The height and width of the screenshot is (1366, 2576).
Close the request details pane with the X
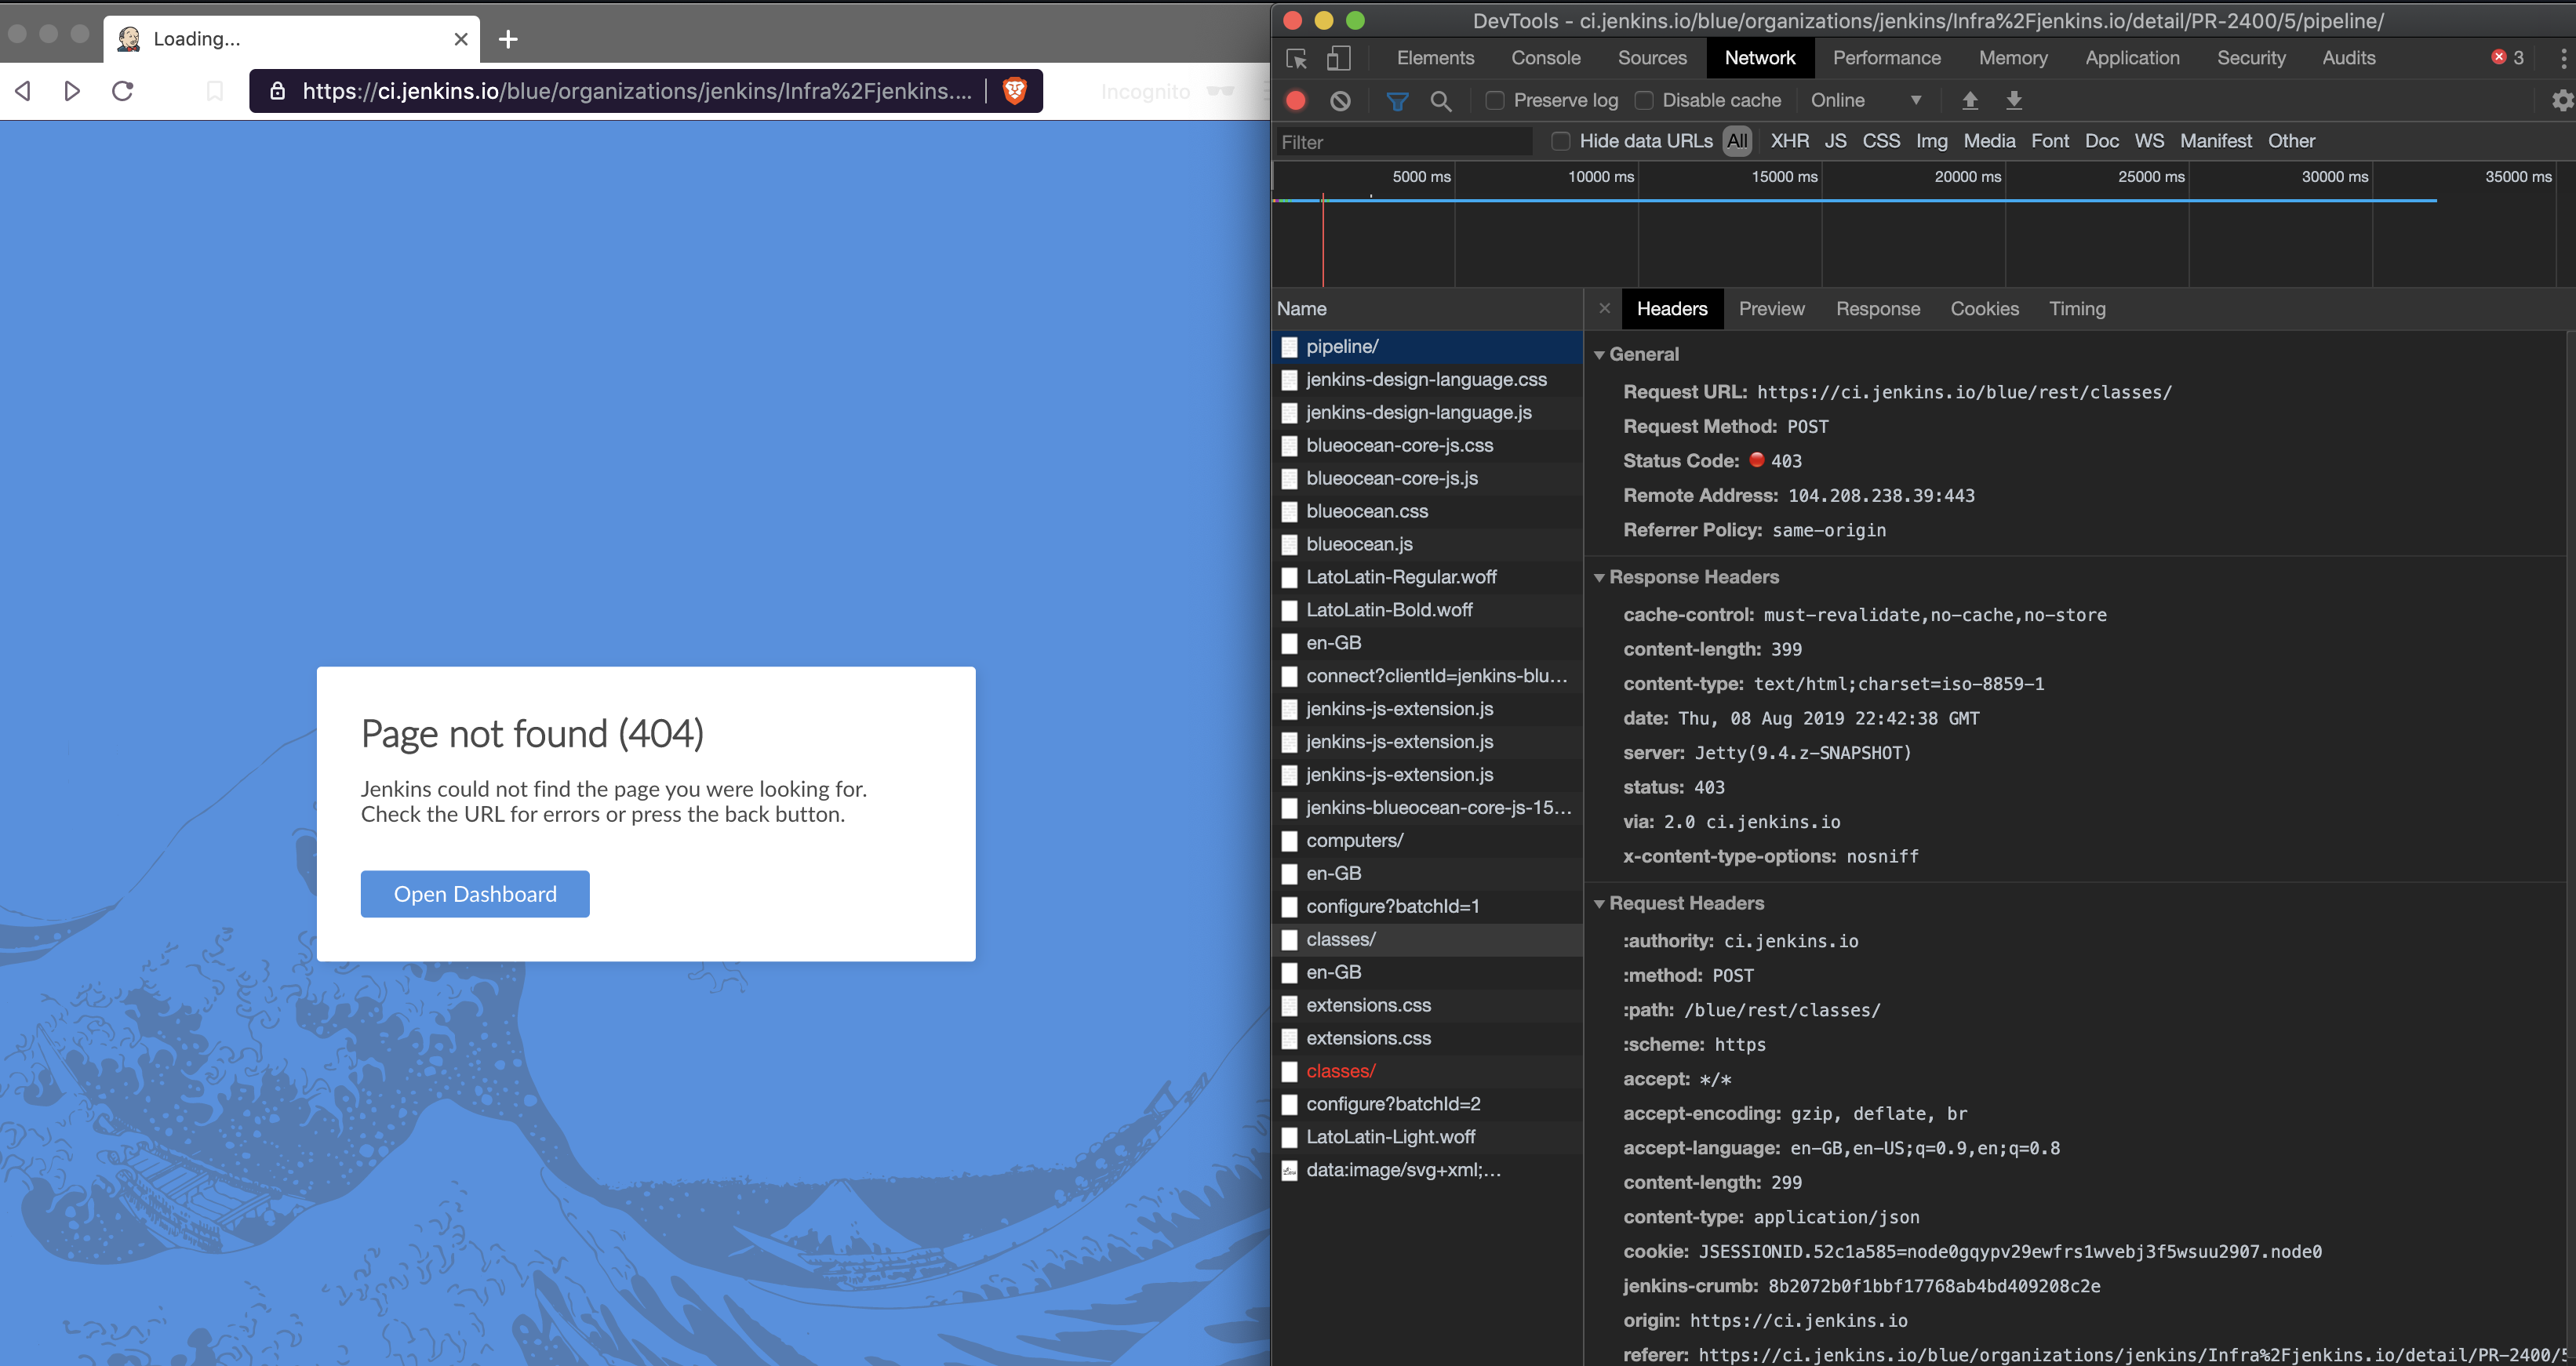[x=1604, y=308]
